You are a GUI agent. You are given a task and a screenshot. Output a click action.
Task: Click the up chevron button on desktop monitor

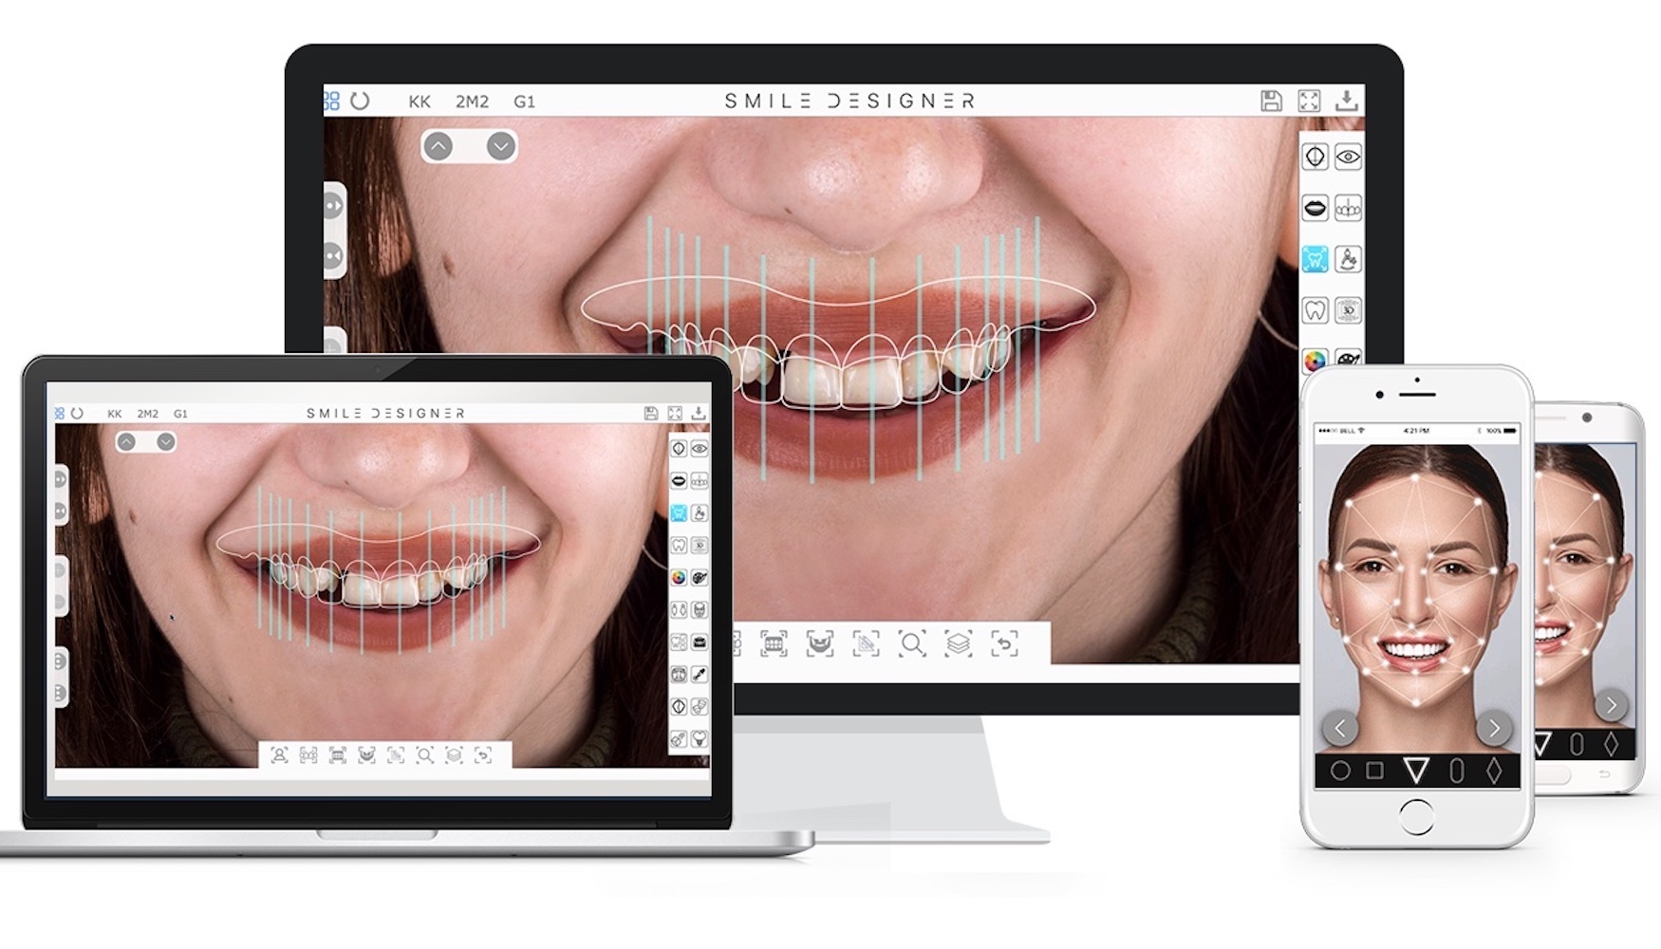439,146
